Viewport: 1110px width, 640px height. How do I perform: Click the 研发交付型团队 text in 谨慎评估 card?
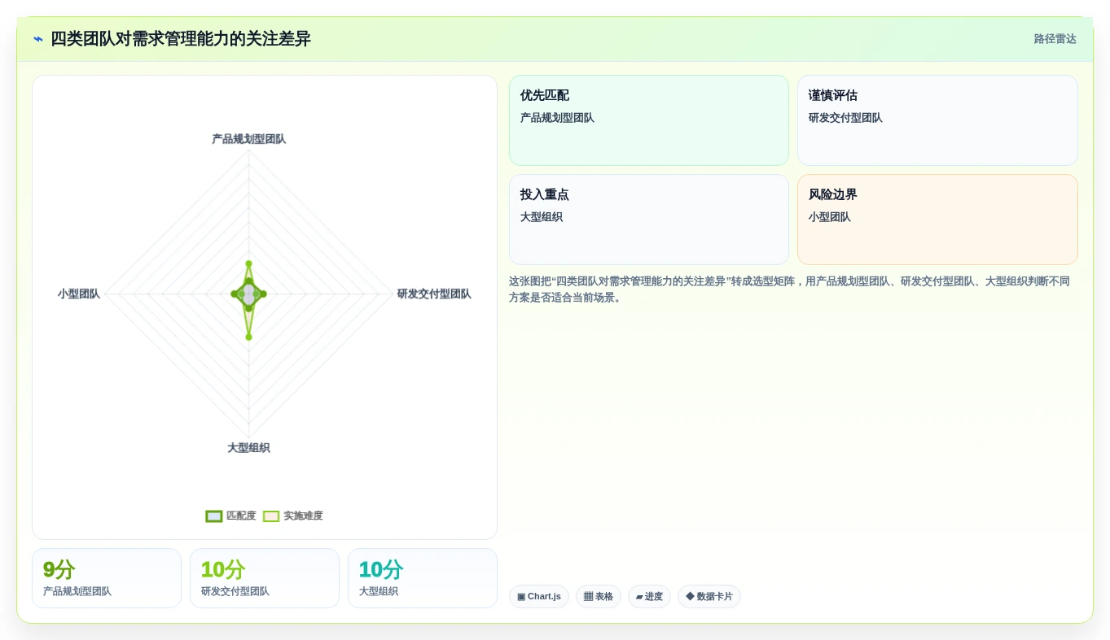pos(845,118)
